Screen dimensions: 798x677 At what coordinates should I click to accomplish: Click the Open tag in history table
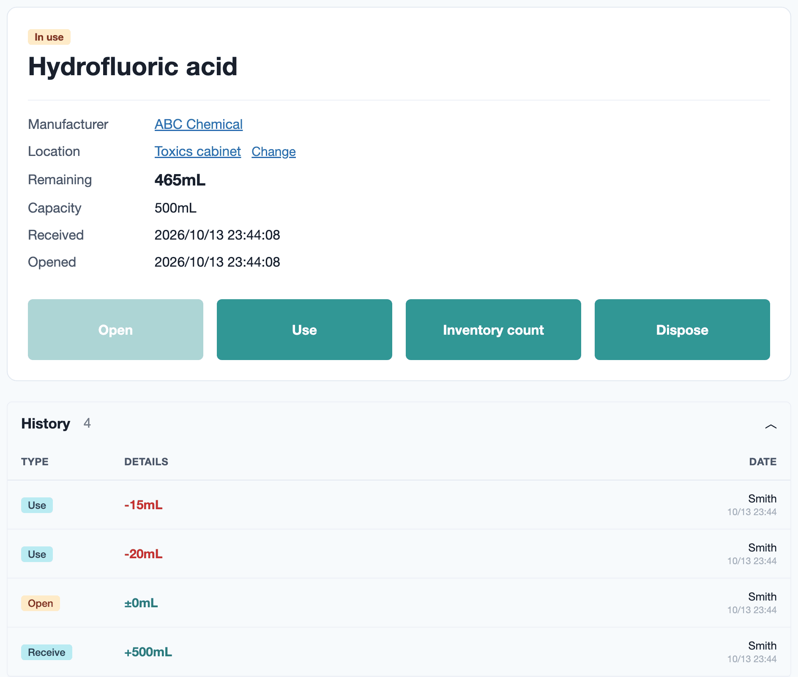point(41,603)
